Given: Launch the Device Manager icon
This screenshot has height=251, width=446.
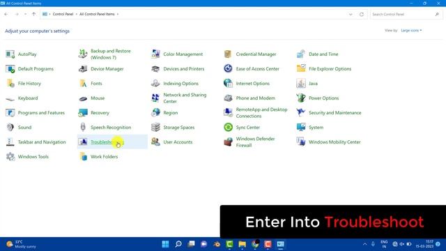Looking at the screenshot, I should point(83,69).
